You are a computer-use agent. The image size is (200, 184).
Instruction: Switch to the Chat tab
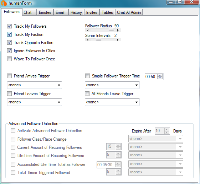pyautogui.click(x=29, y=12)
